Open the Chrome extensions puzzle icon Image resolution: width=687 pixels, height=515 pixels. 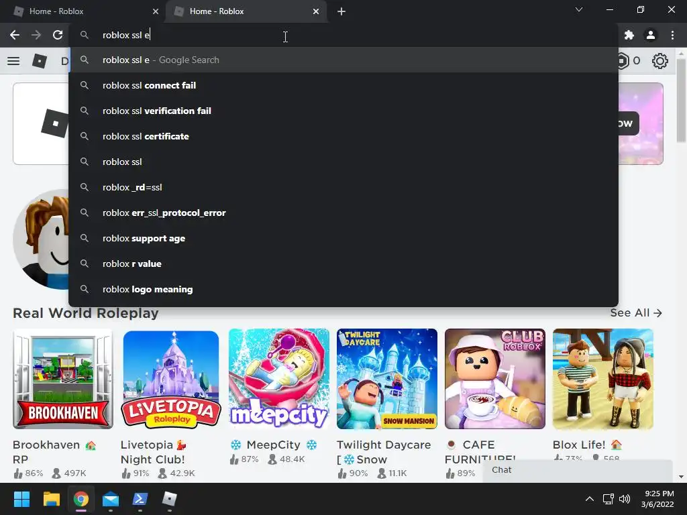point(629,35)
